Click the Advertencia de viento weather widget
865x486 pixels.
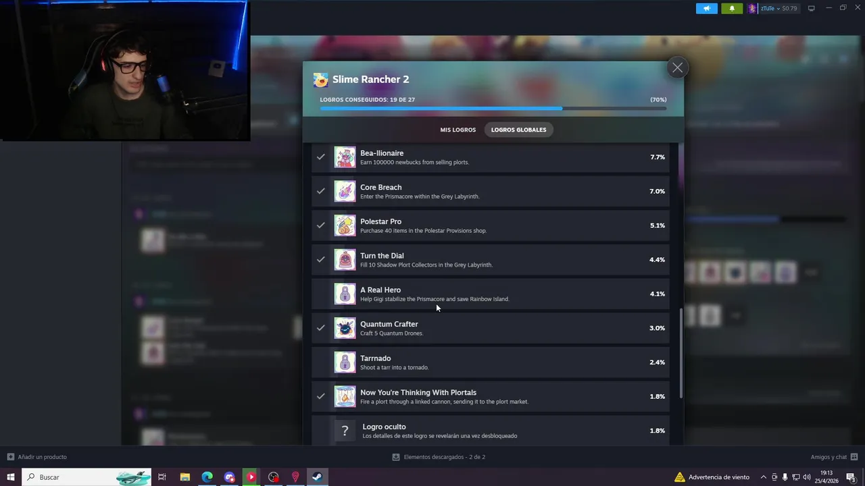[712, 477]
